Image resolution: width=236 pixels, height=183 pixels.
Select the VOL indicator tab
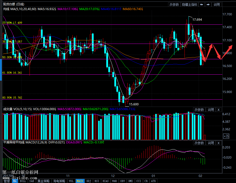click(x=71, y=181)
